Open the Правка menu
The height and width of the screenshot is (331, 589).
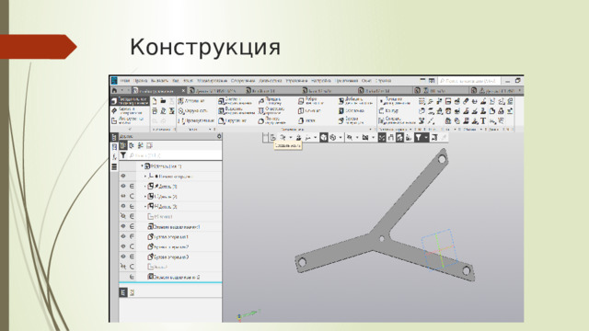(141, 81)
